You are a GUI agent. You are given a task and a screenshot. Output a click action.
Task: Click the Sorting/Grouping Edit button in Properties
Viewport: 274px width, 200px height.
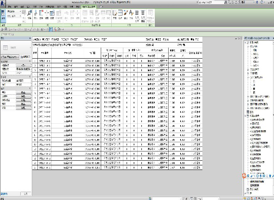click(24, 100)
